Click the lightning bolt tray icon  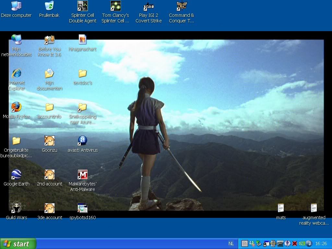point(287,244)
